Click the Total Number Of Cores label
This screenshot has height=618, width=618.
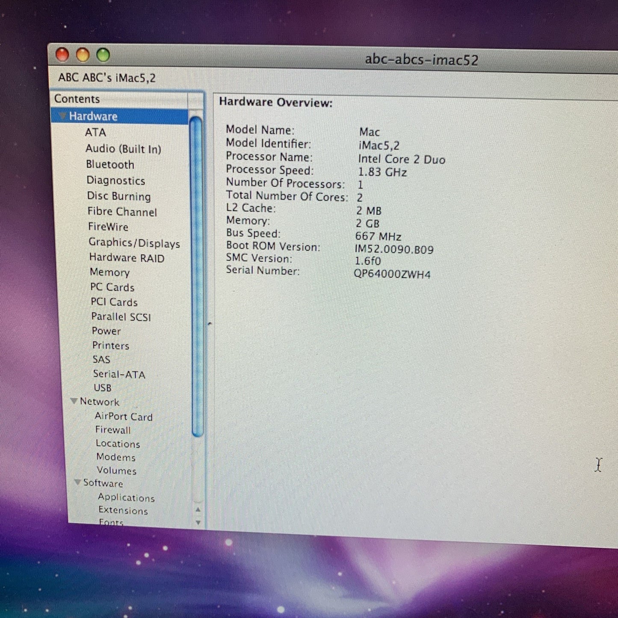(x=287, y=196)
